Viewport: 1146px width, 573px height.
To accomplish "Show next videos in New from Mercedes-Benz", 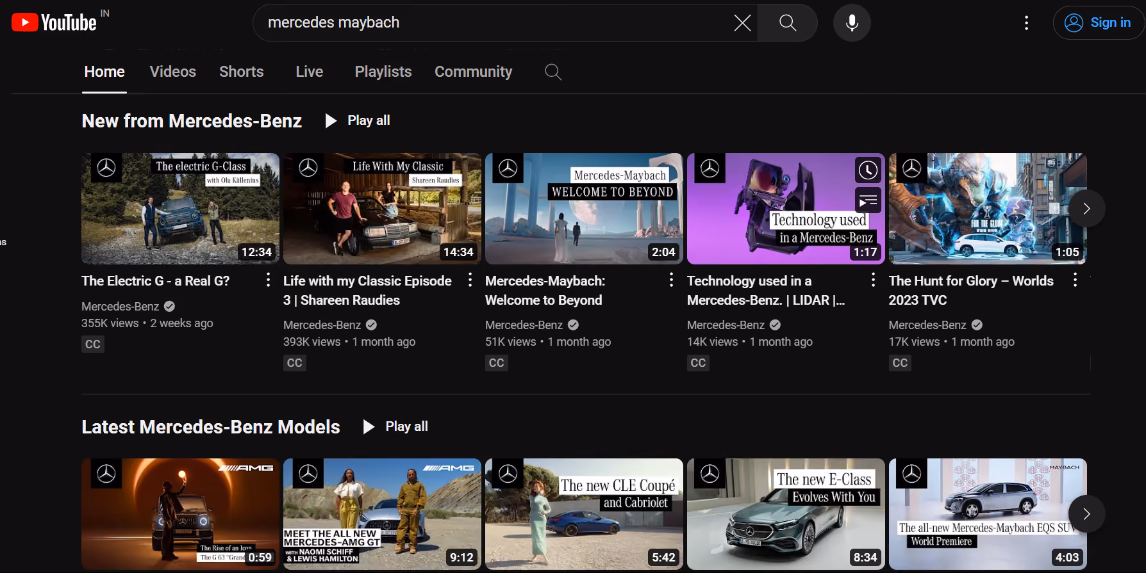I will 1086,208.
